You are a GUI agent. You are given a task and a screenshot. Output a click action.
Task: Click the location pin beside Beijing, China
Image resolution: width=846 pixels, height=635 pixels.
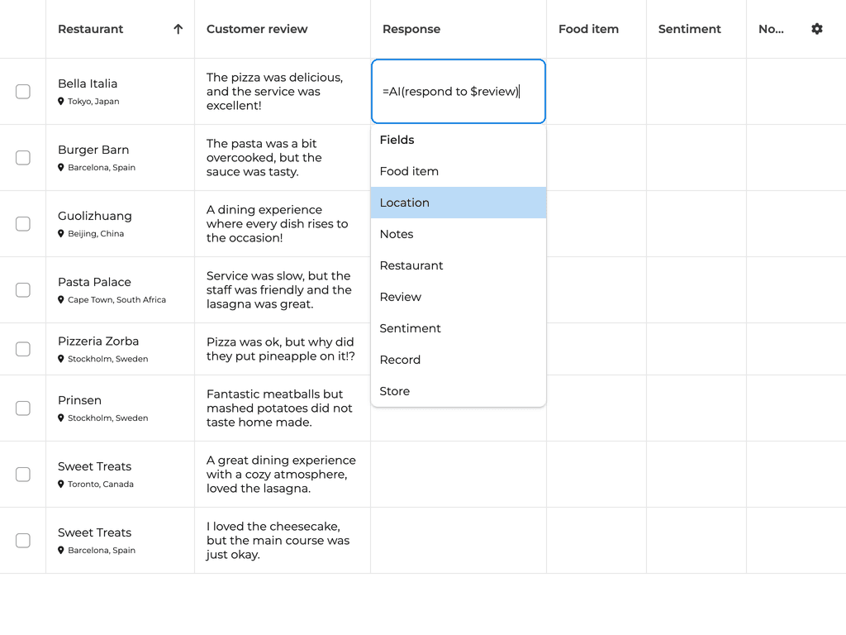[61, 234]
